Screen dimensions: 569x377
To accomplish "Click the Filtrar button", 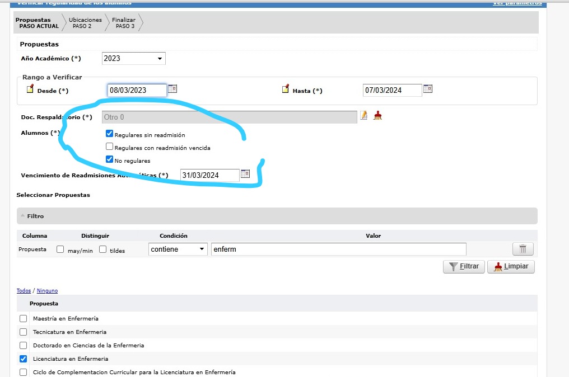I will click(x=464, y=266).
